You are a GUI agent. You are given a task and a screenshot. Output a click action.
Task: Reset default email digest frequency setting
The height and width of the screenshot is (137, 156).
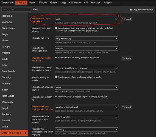click(127, 19)
